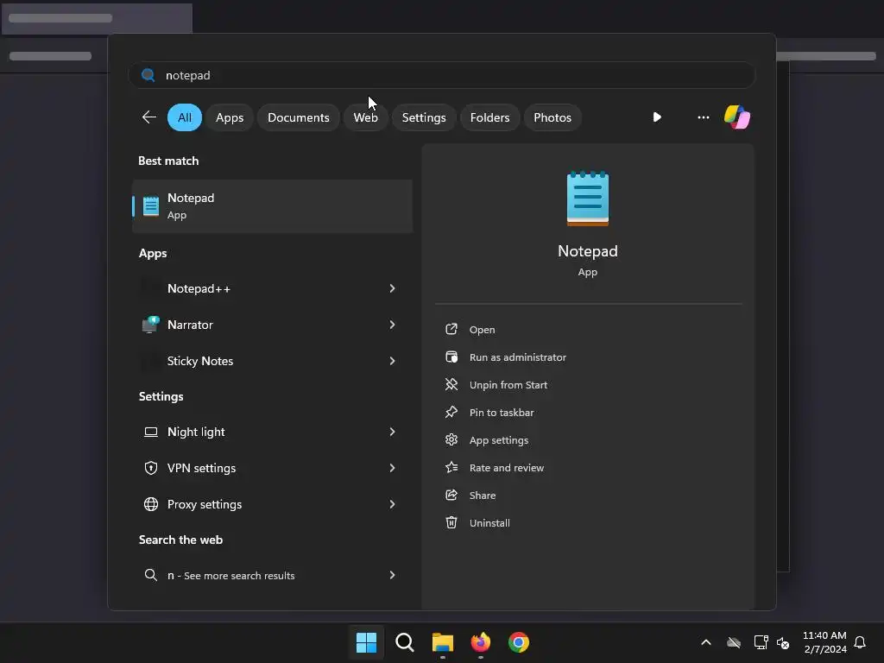Click the taskbar Search magnifier
The height and width of the screenshot is (663, 884).
pos(404,642)
